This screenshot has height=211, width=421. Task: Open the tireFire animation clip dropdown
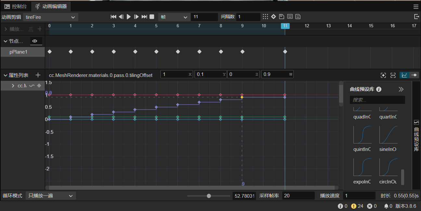pos(50,17)
